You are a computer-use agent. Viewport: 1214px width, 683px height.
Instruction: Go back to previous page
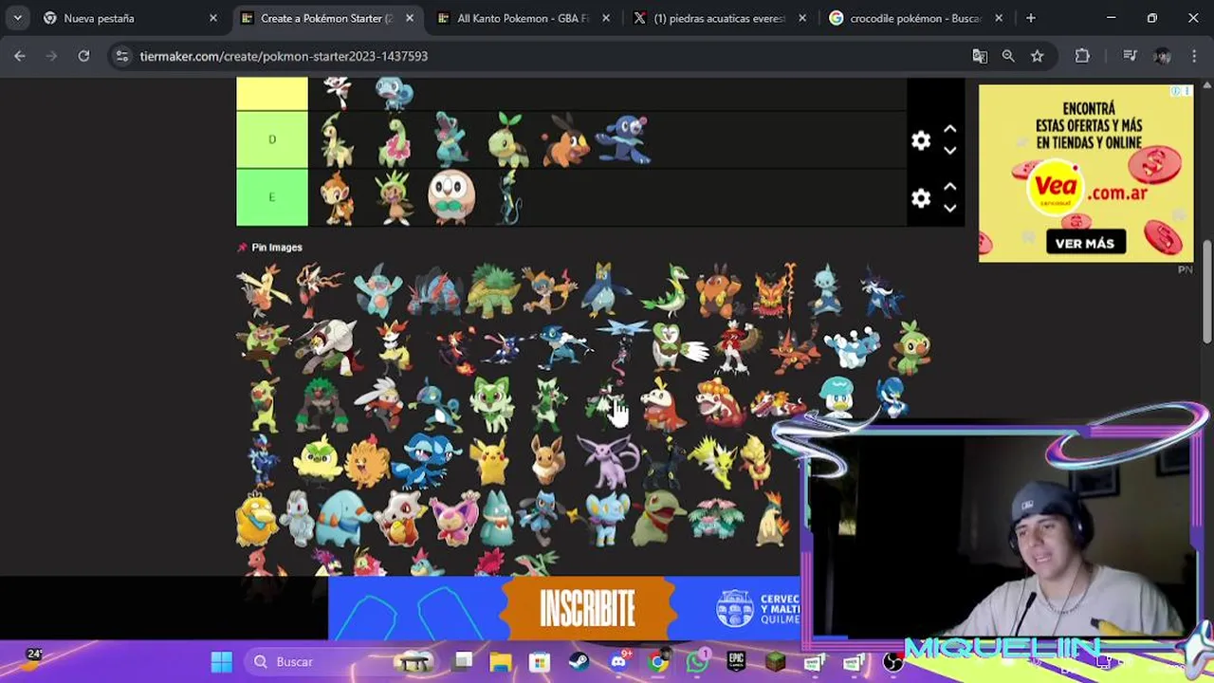tap(20, 56)
